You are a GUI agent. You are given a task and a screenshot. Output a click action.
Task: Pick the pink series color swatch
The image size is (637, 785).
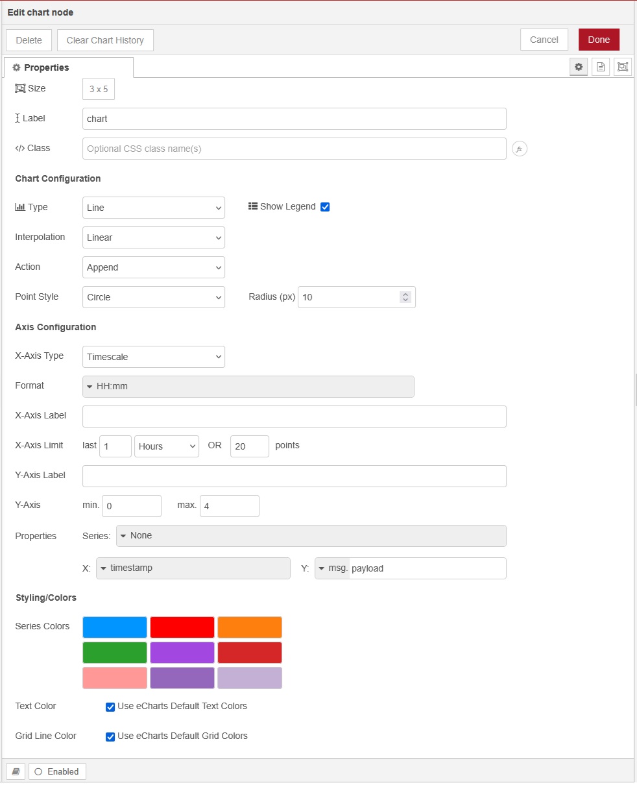[x=115, y=678]
